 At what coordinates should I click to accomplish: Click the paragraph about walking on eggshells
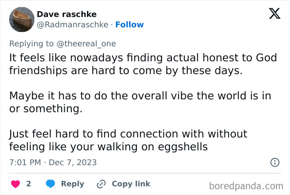pos(128,140)
